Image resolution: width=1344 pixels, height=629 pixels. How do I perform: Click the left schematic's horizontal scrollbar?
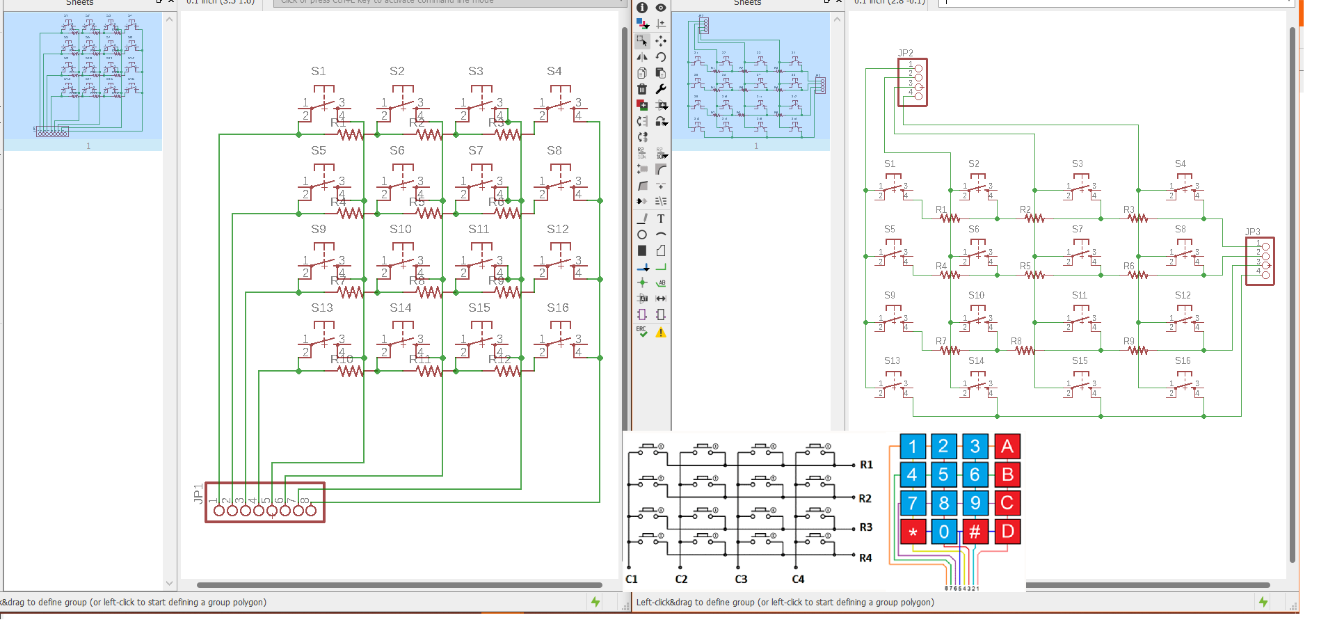click(x=399, y=585)
